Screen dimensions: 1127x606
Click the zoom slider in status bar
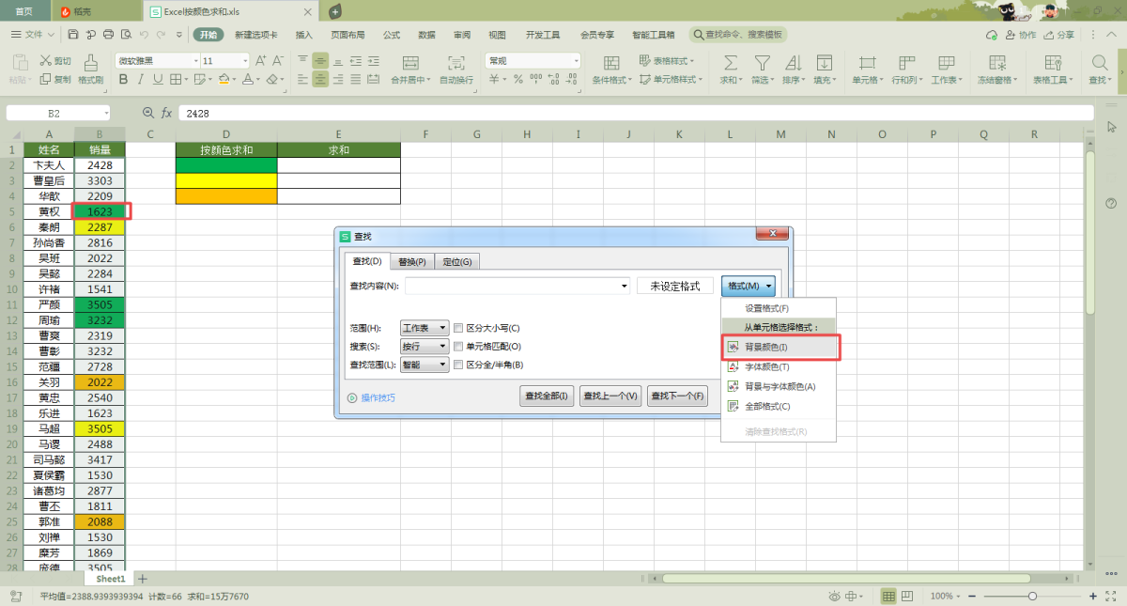(x=1031, y=597)
